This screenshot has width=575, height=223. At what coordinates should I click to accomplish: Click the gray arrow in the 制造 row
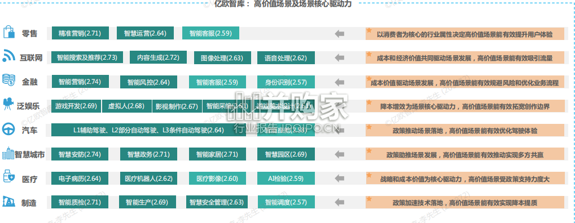click(340, 202)
